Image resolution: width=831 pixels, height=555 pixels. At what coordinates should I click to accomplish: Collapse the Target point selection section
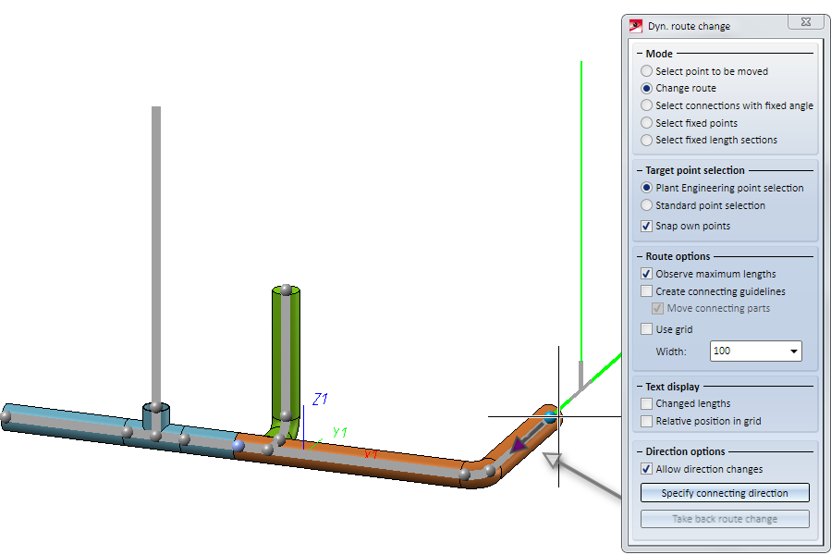coord(640,170)
